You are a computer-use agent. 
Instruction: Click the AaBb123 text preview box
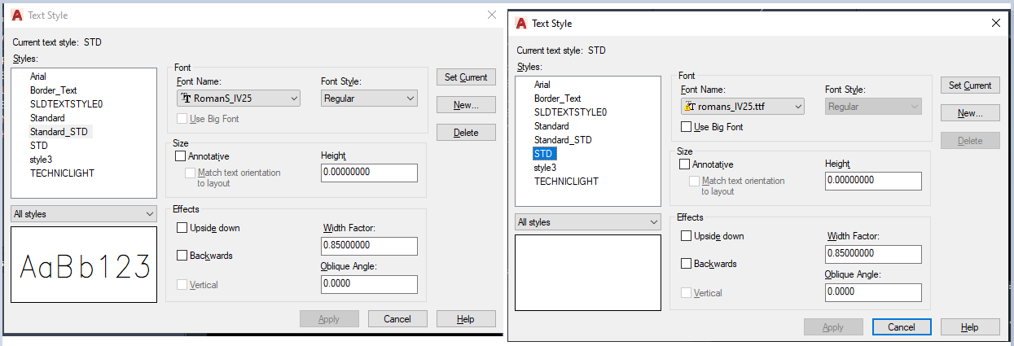coord(84,266)
